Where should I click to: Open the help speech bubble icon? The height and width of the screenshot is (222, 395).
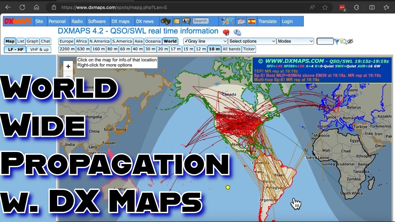tap(237, 32)
